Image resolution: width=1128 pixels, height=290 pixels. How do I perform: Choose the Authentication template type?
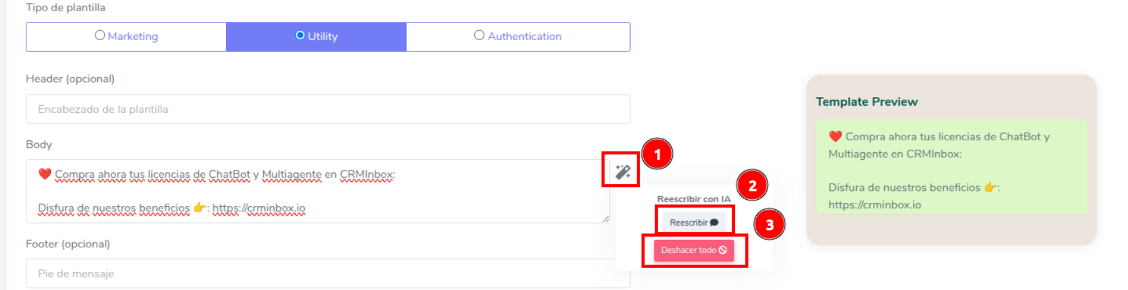tap(518, 36)
